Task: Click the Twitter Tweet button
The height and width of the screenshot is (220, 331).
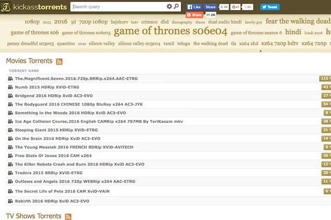Action: click(270, 7)
